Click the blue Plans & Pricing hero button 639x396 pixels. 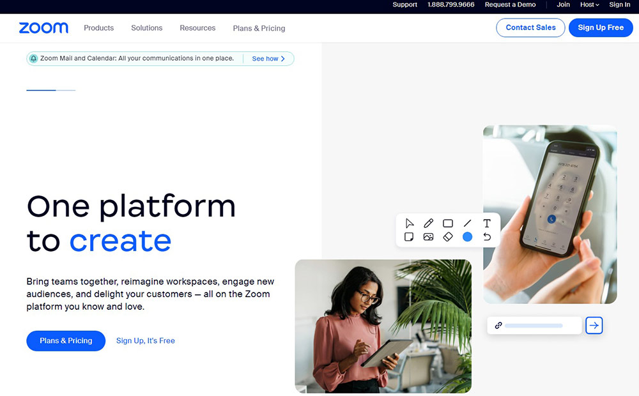coord(66,340)
